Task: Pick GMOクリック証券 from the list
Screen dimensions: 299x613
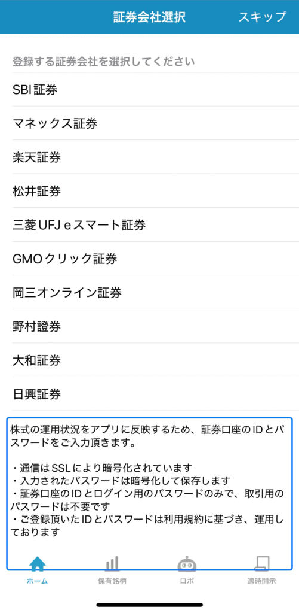Action: point(149,259)
